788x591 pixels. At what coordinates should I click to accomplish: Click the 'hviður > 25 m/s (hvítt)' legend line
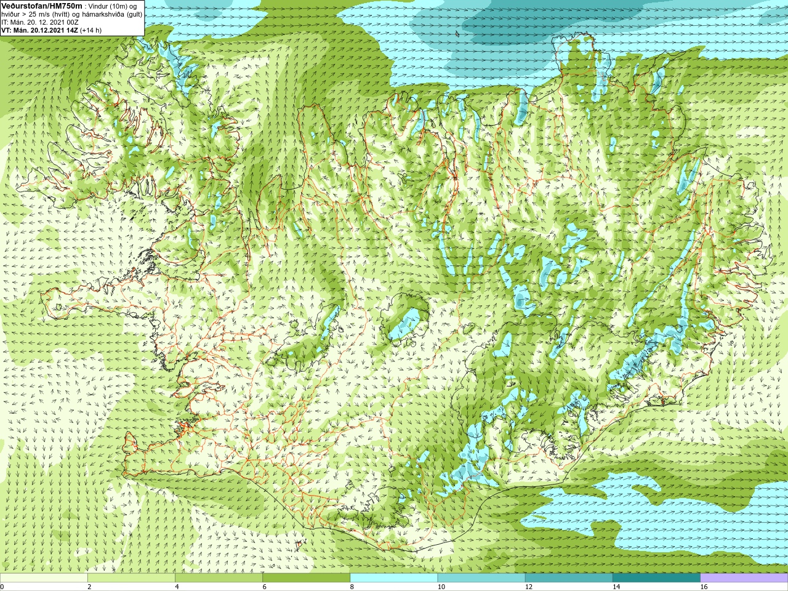(x=71, y=14)
